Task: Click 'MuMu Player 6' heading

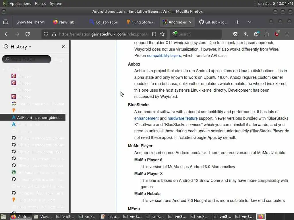Action: 148,160
